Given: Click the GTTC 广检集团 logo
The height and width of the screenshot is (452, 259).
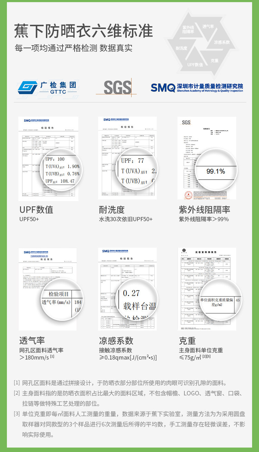Looking at the screenshot, I should (47, 88).
